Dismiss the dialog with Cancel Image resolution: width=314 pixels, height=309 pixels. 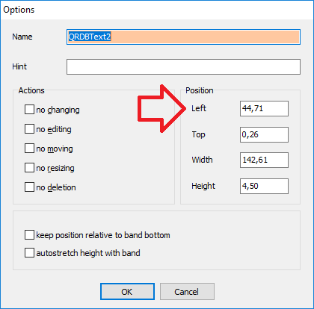point(187,291)
